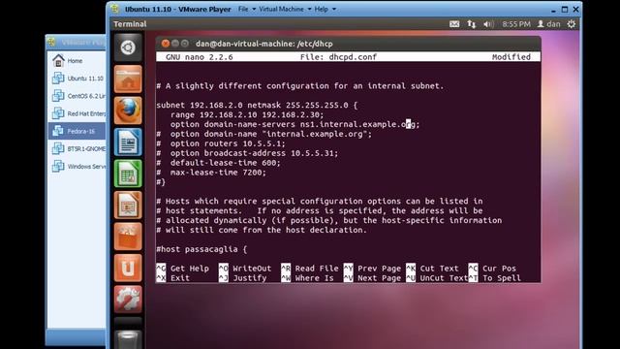
Task: Minimize the terminal window
Action: pos(175,44)
